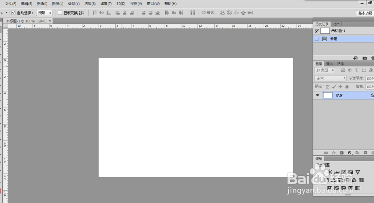Click the link layers chain icon
The width and height of the screenshot is (374, 203).
coord(326,153)
